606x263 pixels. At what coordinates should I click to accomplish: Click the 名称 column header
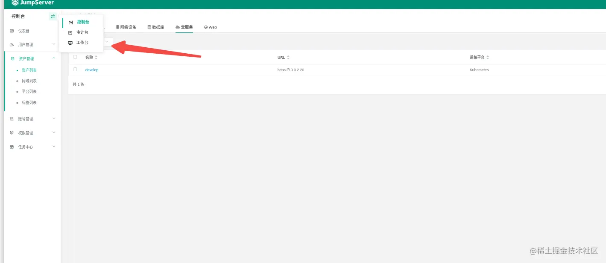pos(89,58)
